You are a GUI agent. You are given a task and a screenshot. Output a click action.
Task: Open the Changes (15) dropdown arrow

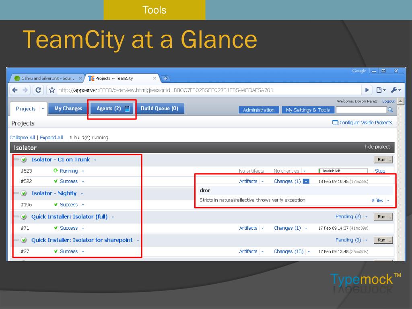pos(309,252)
